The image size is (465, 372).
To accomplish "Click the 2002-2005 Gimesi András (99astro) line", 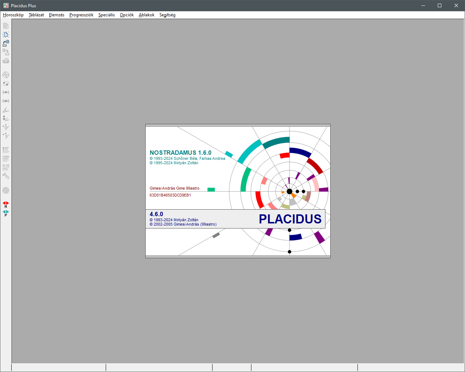I will 183,224.
